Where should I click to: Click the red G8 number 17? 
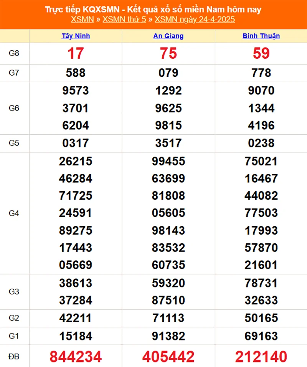pyautogui.click(x=76, y=53)
